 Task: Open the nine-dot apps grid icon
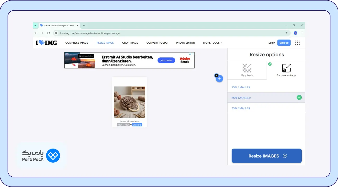pyautogui.click(x=297, y=43)
